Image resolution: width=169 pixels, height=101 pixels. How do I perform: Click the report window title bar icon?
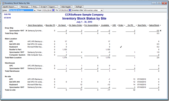3,3
